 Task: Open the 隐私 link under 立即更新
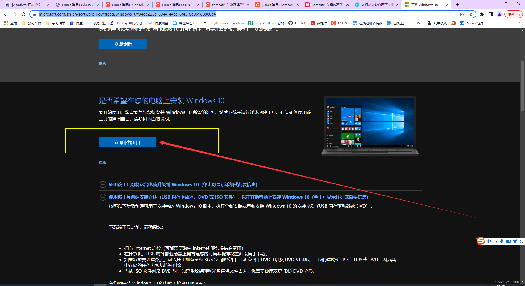pyautogui.click(x=102, y=64)
